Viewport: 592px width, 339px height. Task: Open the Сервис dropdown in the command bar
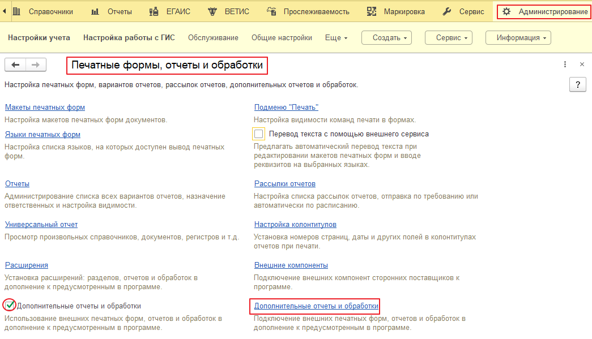(x=448, y=37)
